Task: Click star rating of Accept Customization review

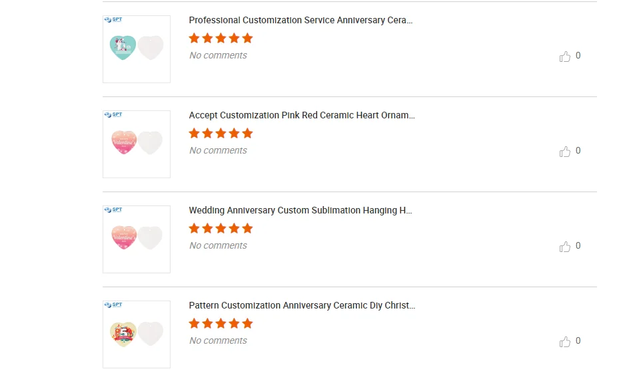Action: [x=221, y=134]
